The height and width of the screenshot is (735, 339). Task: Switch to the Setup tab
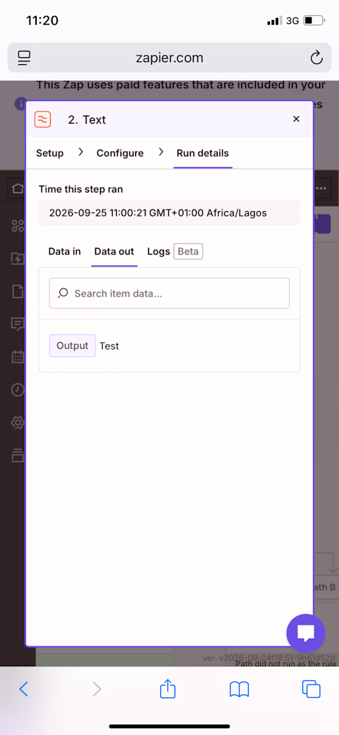pyautogui.click(x=49, y=153)
